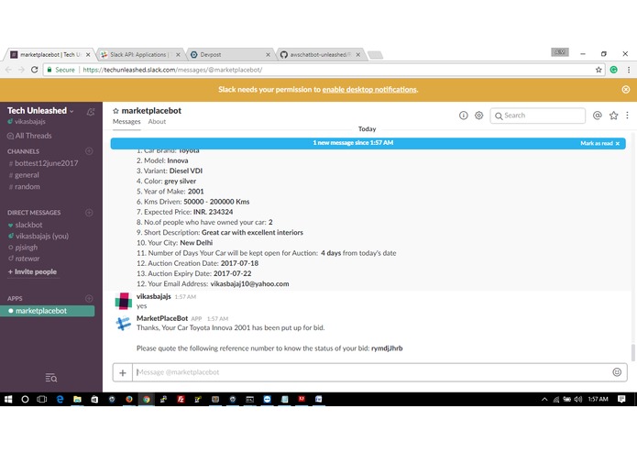Screen dimensions: 637x453
Task: Add a new channel plus icon
Action: point(89,151)
